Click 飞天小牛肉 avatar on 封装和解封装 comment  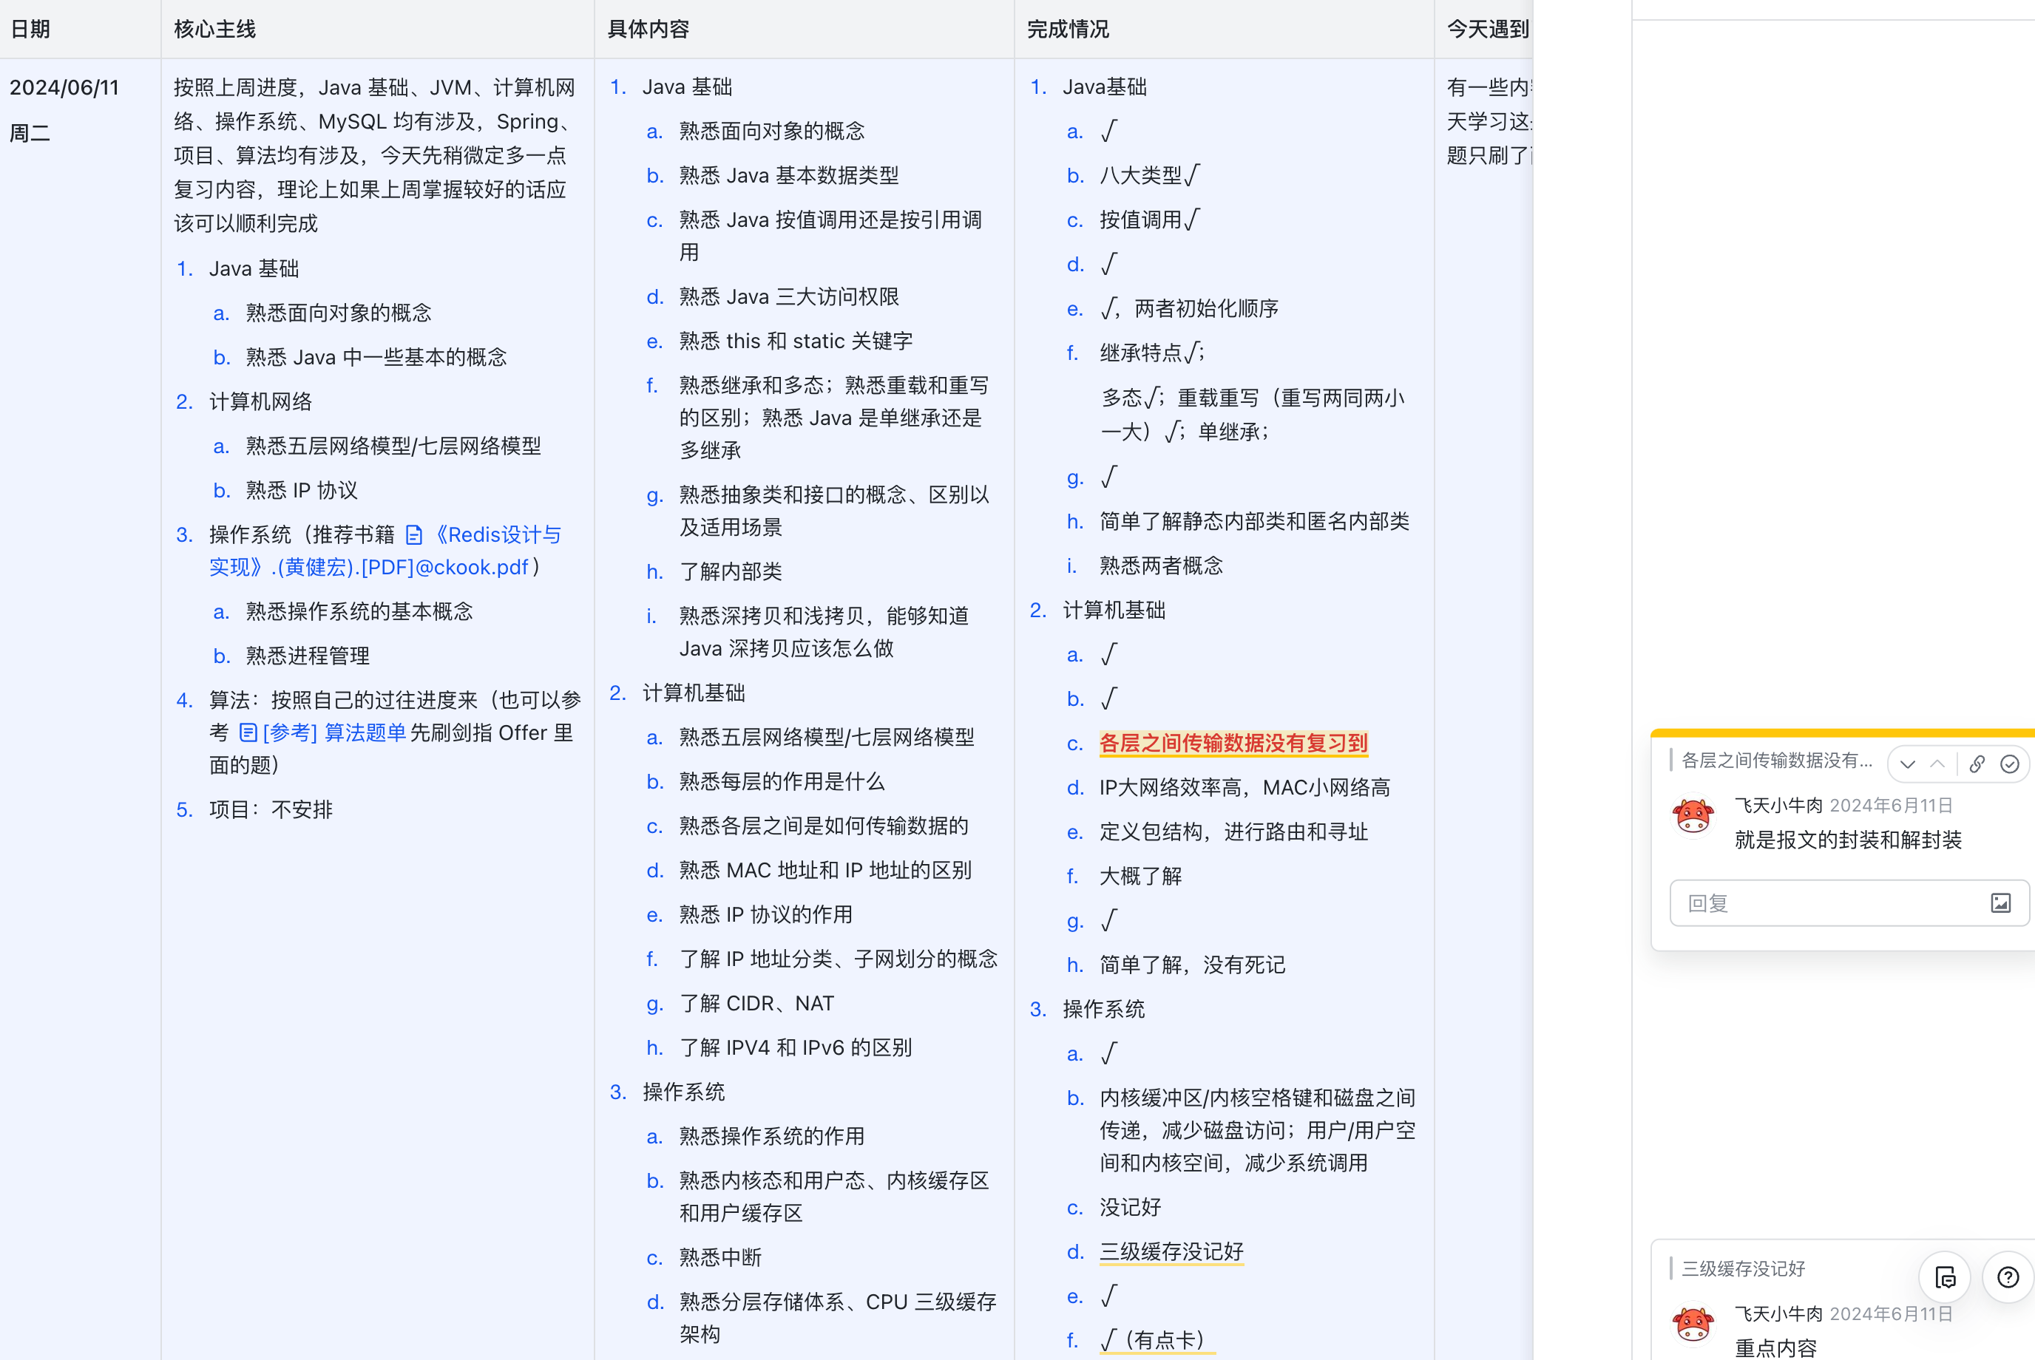coord(1692,816)
